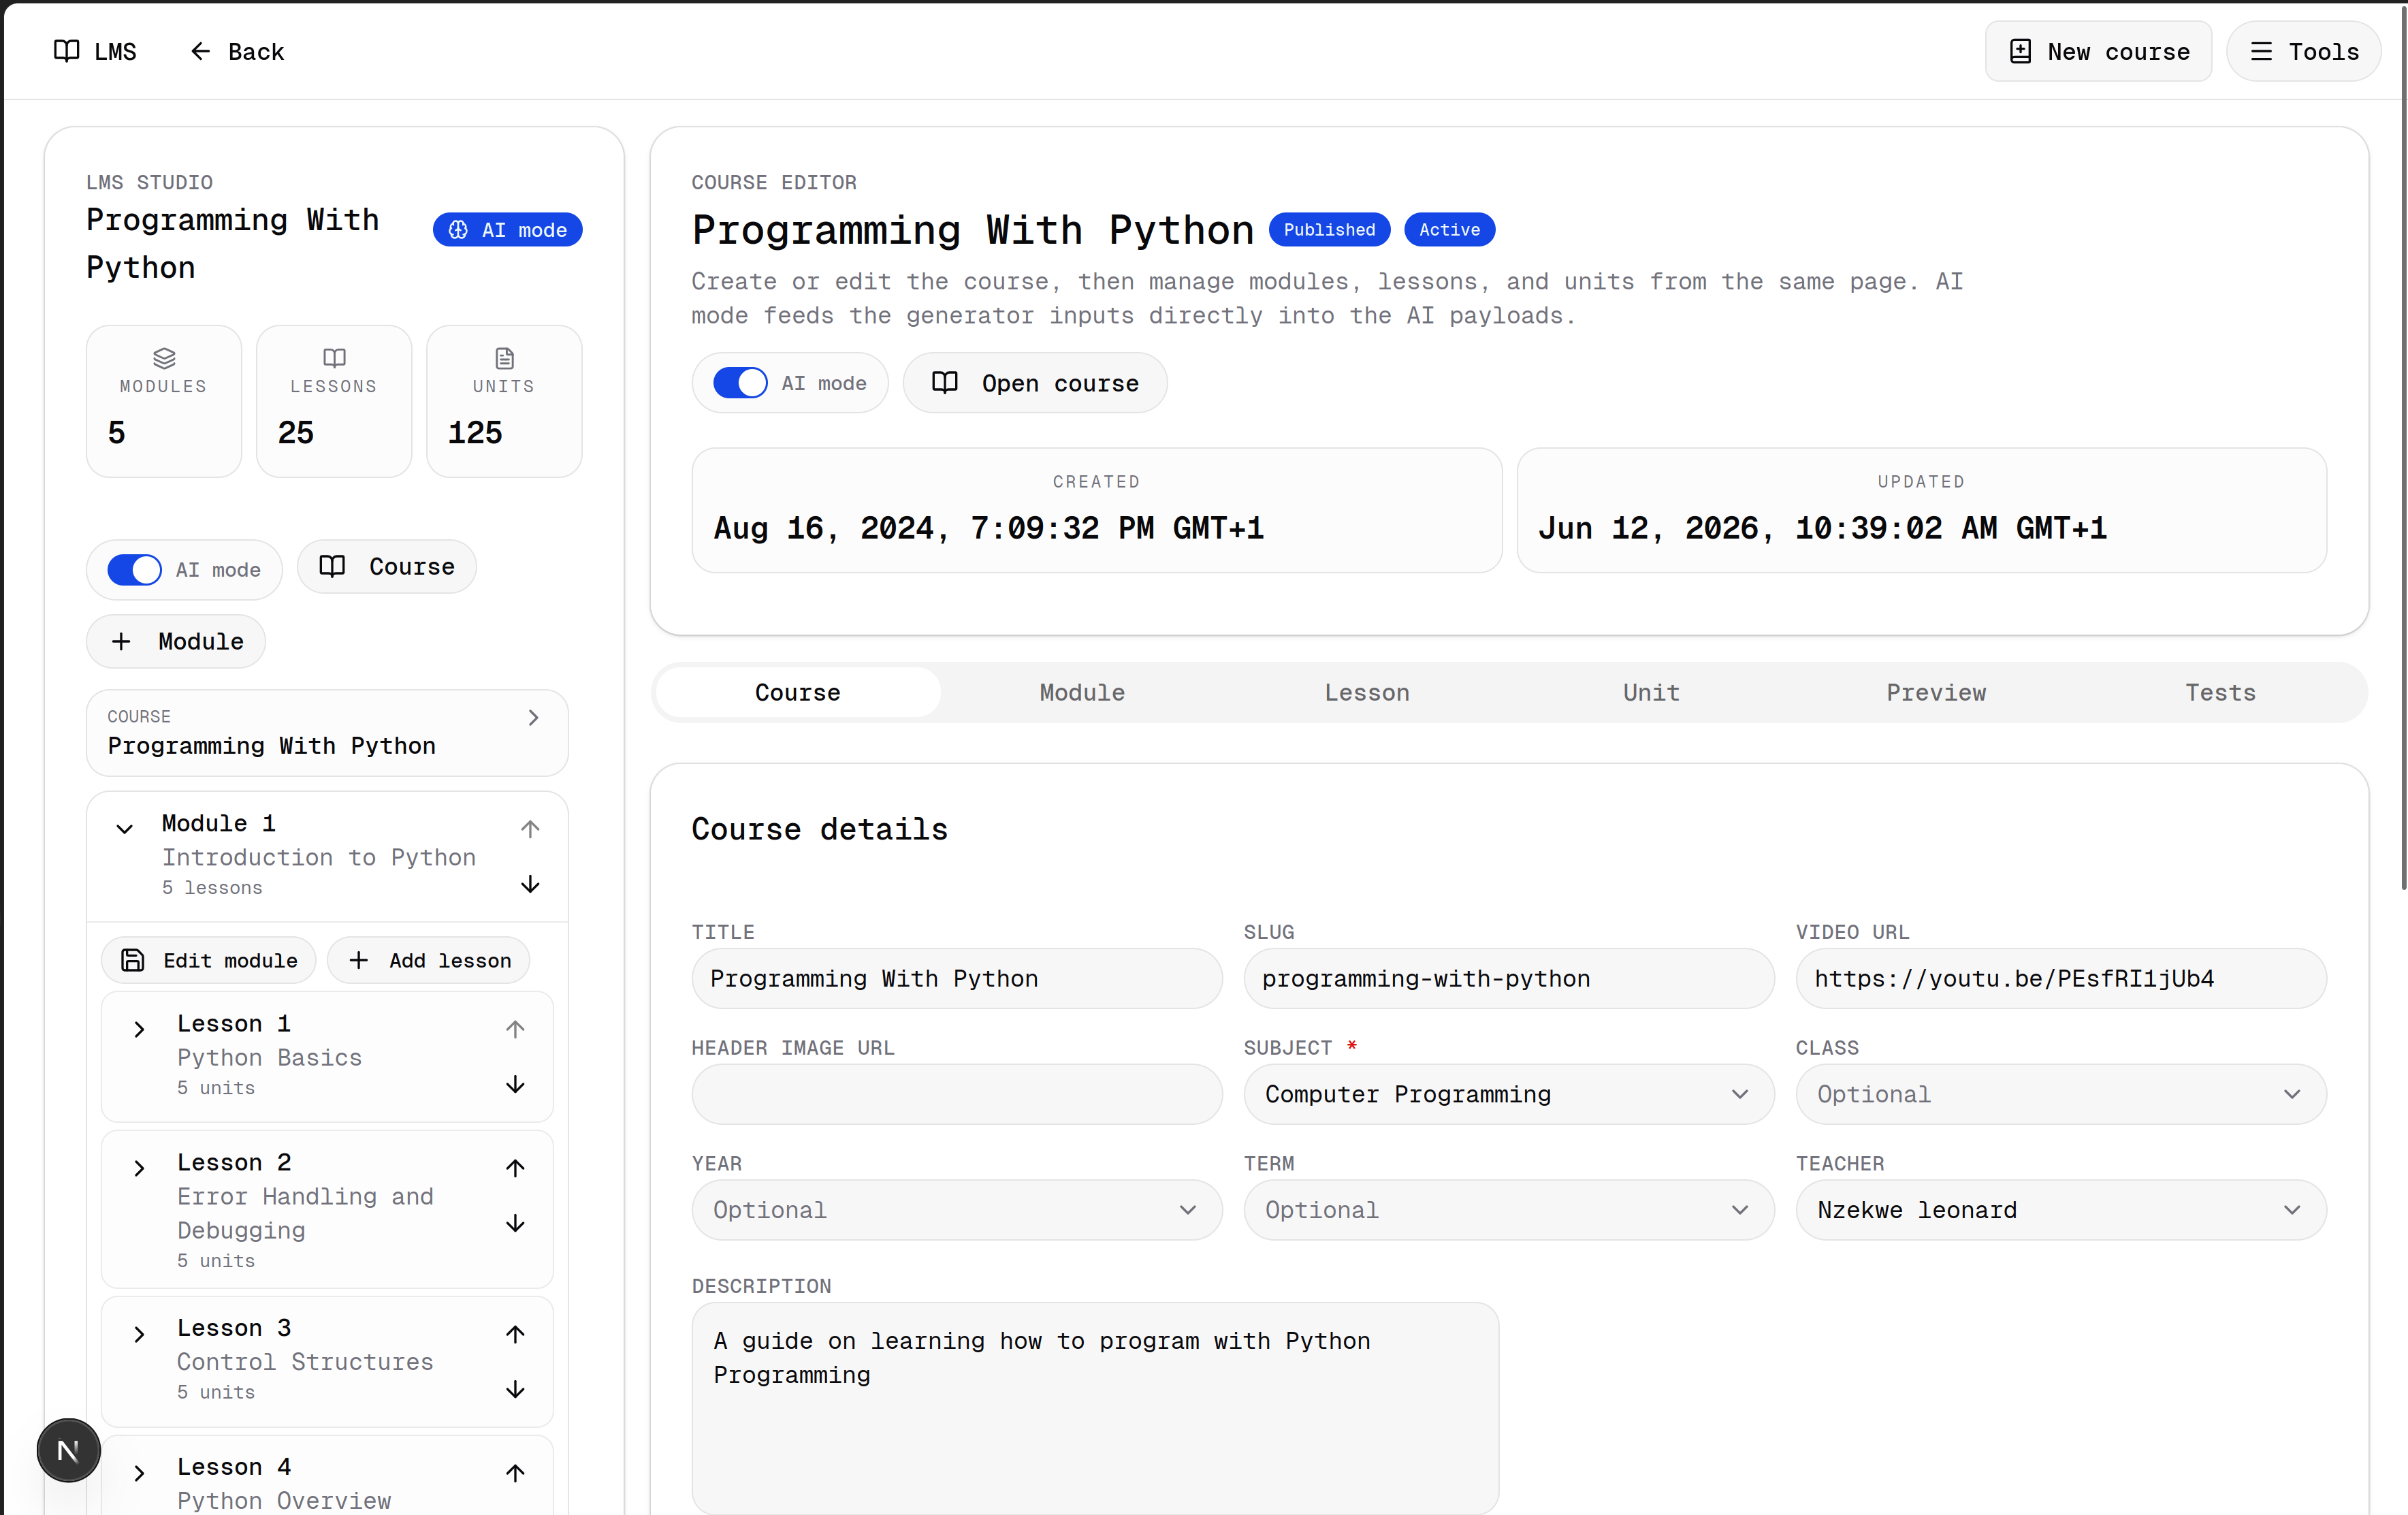Toggle AI mode switch in sidebar
The image size is (2408, 1515).
(x=134, y=569)
